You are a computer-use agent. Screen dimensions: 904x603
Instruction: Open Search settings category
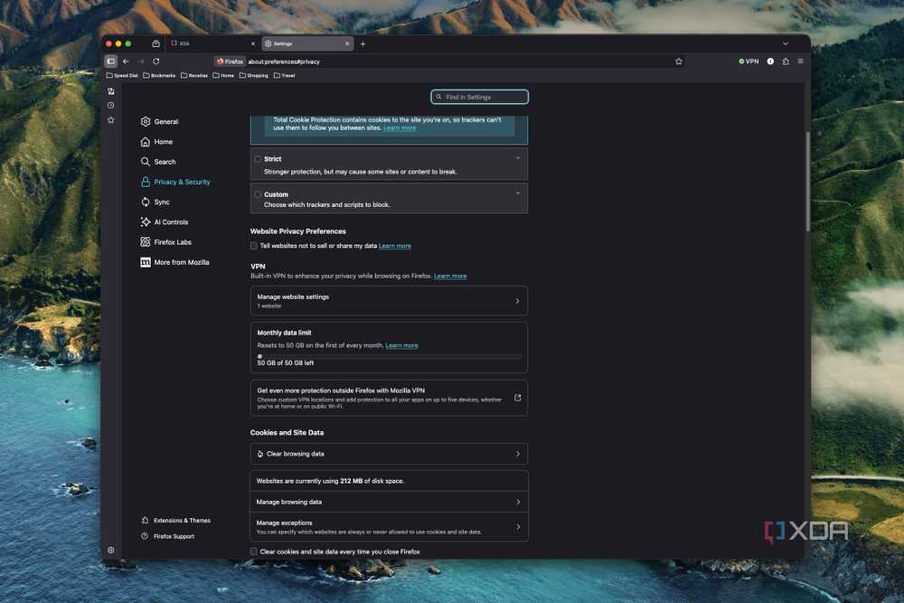point(158,162)
